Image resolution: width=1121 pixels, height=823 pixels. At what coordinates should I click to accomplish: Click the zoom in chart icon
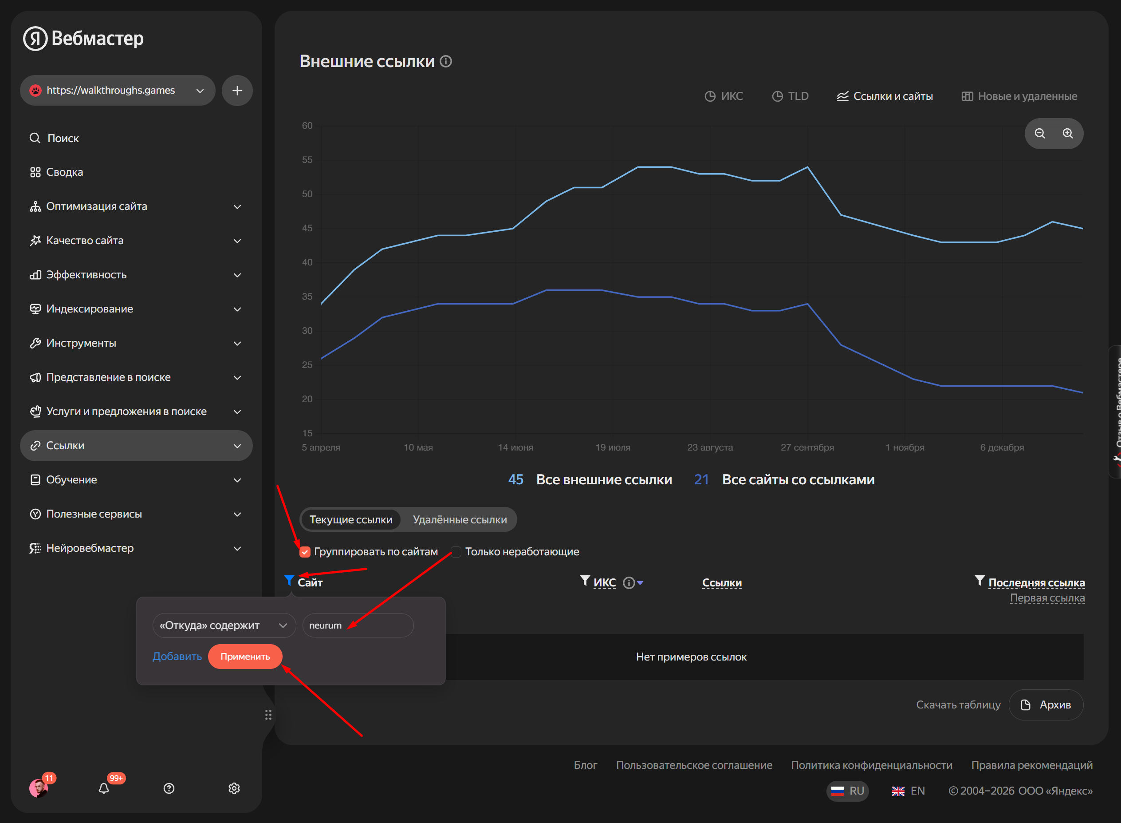(1067, 134)
